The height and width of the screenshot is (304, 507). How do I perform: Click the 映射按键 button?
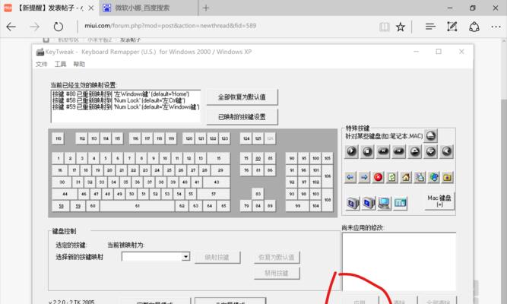pyautogui.click(x=217, y=258)
